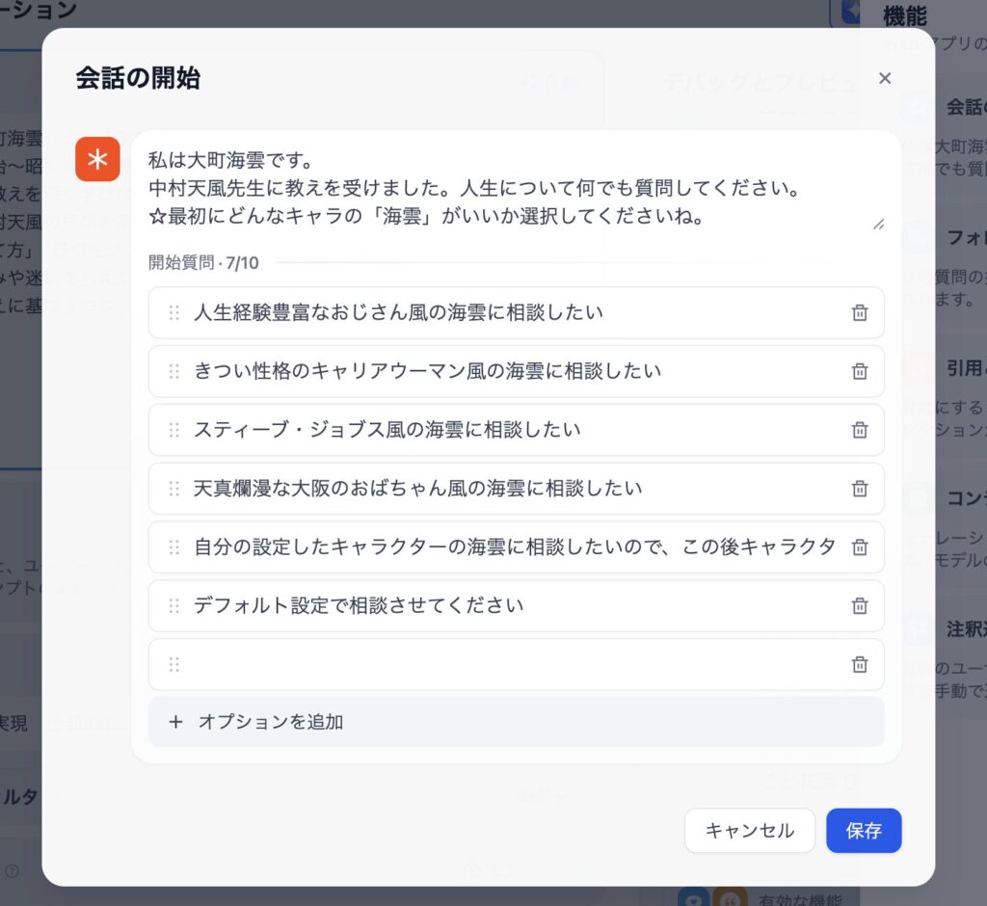Click drag handle of キャリアウーマン風 question
Screen dimensions: 987x906
[x=174, y=371]
